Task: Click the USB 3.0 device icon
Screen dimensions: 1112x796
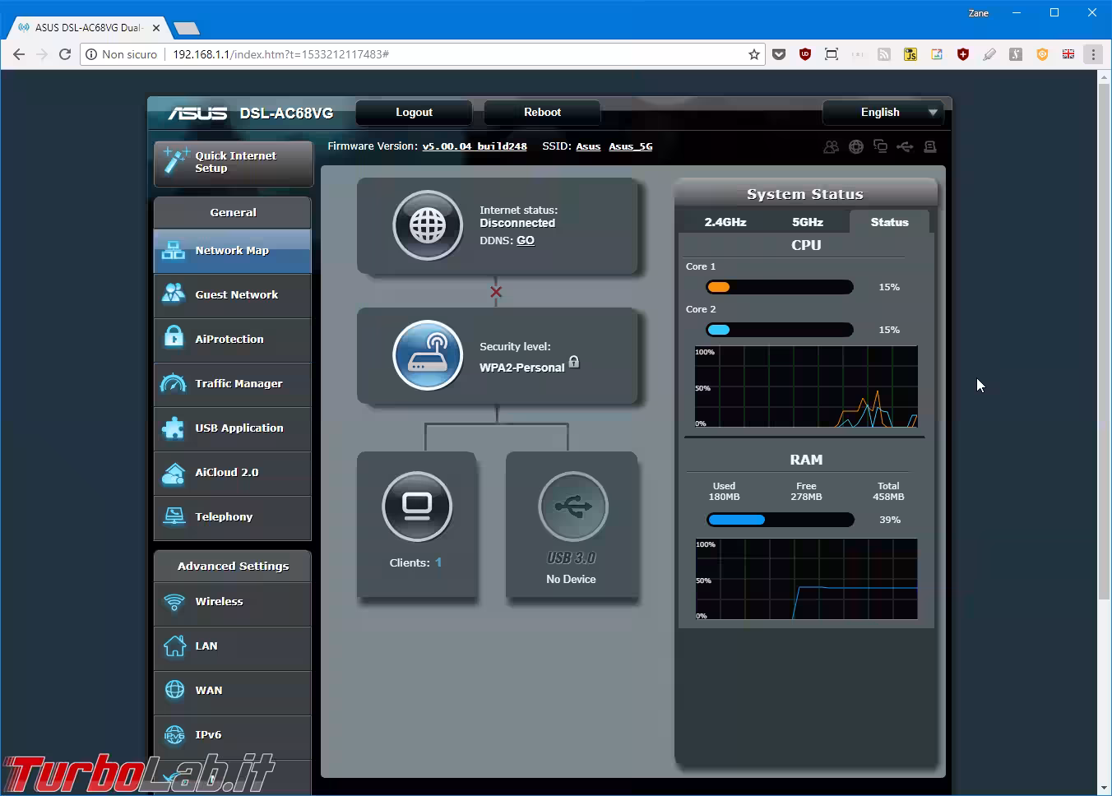Action: point(572,507)
